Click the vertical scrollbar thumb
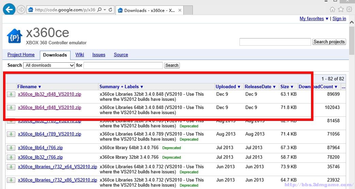The image size is (355, 189). point(352,40)
